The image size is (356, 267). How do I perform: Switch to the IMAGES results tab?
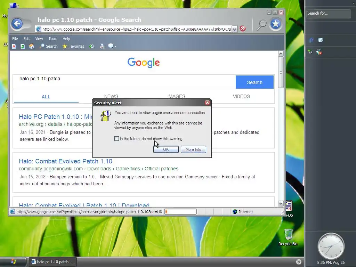(176, 96)
